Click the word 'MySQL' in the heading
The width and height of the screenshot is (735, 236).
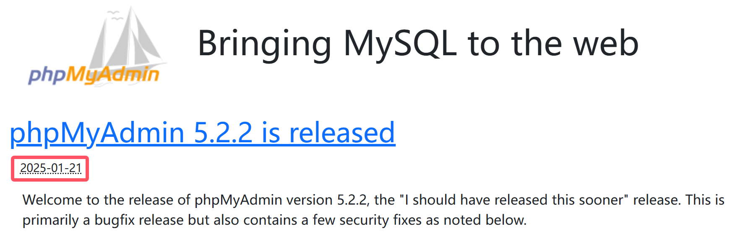tap(400, 44)
